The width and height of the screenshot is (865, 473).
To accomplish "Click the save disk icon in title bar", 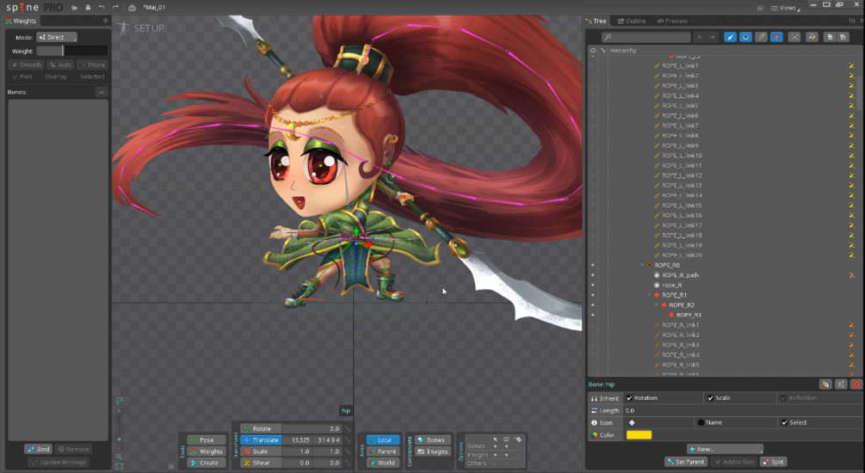I will [88, 8].
